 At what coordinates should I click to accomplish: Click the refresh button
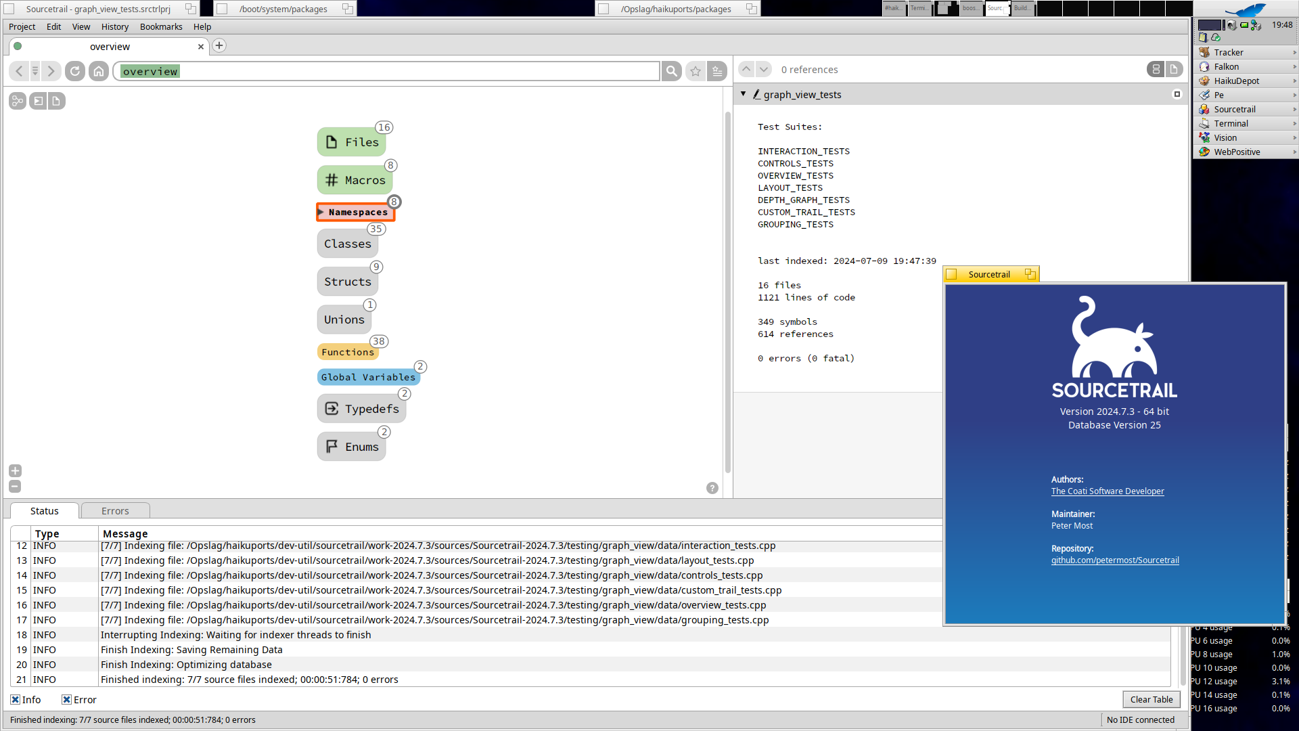click(x=75, y=71)
